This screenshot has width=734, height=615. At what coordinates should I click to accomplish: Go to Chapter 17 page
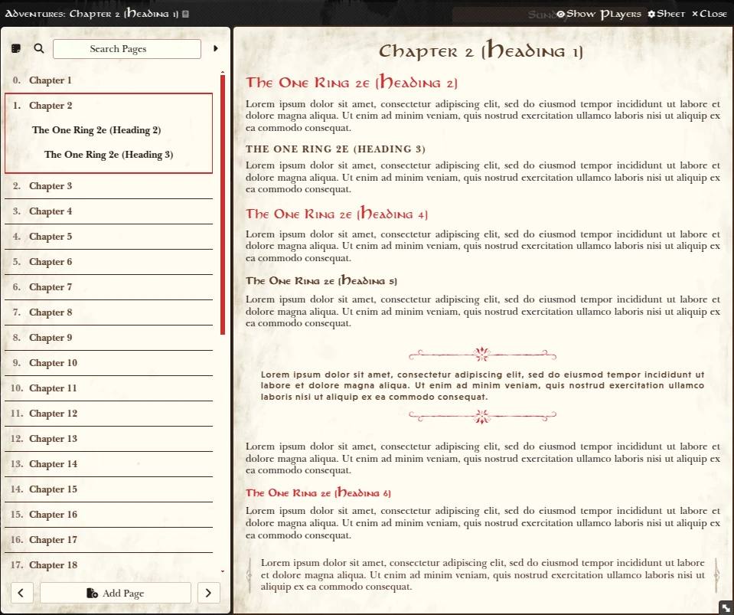[x=109, y=540]
